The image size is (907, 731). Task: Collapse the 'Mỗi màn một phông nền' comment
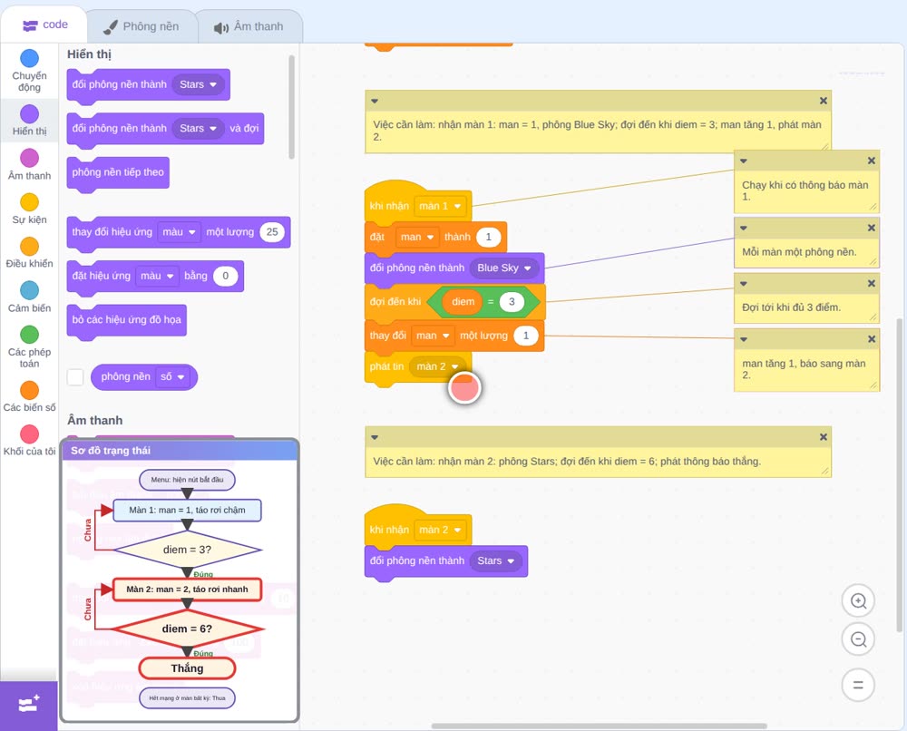(744, 229)
